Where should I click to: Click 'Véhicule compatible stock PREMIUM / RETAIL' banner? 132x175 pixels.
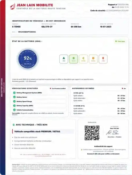click(43, 132)
